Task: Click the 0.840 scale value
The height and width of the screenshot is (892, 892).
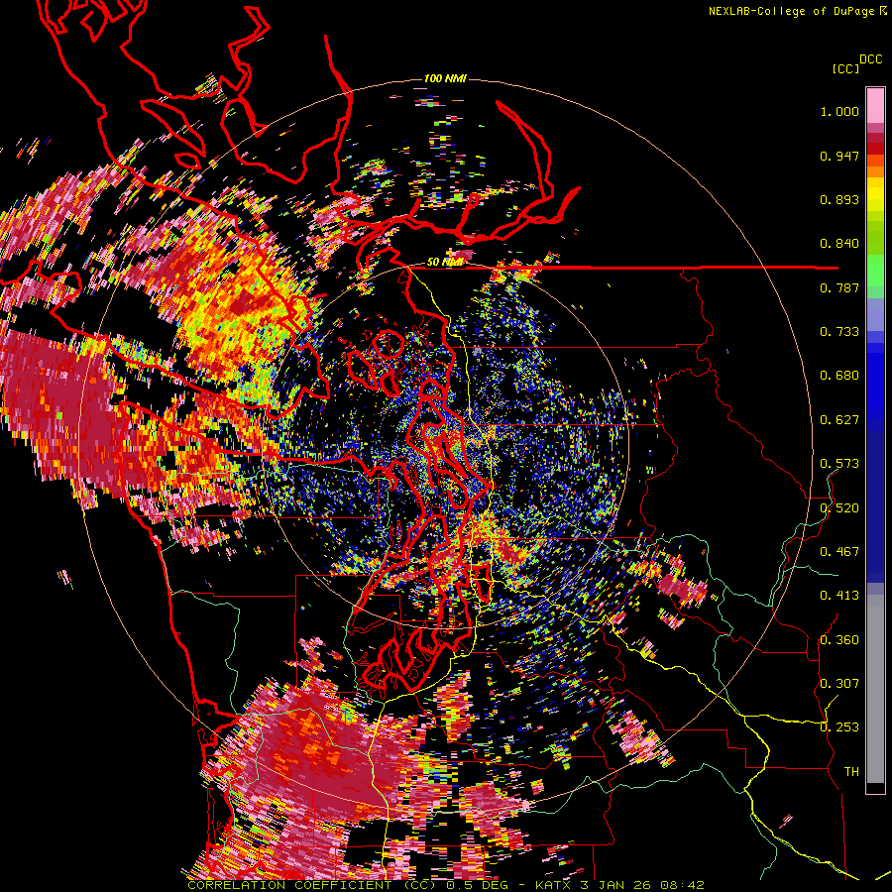Action: (839, 244)
